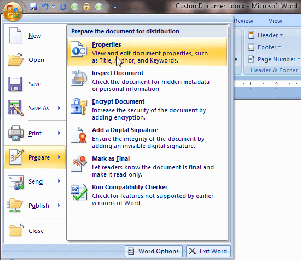Select Inspect Document heading
The width and height of the screenshot is (302, 261).
click(x=118, y=73)
